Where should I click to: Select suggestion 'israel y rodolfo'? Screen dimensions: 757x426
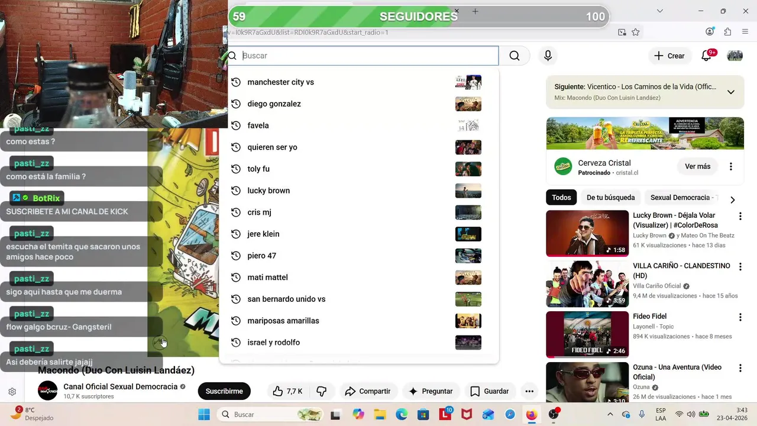tap(359, 343)
